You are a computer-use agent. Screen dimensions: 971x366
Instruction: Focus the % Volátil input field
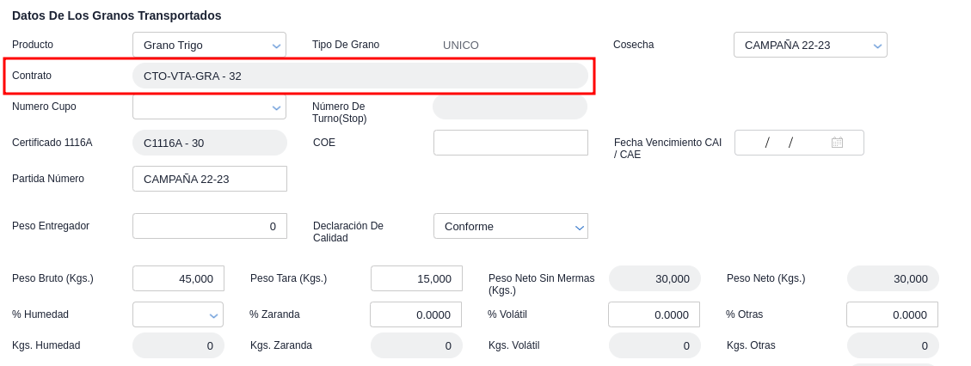click(654, 314)
